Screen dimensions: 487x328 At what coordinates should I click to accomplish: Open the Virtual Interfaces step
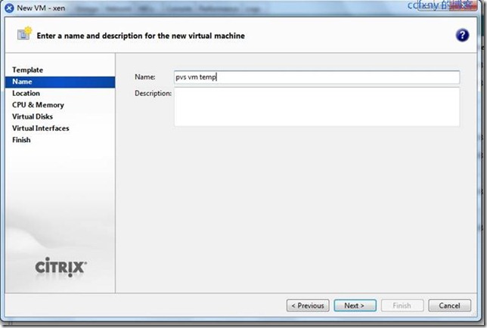(x=40, y=128)
